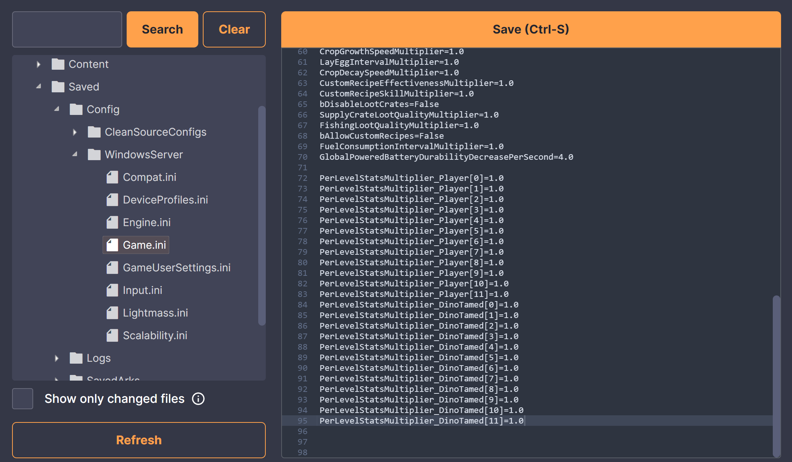The height and width of the screenshot is (462, 792).
Task: Click the CleanSourceConfigs folder icon
Action: pos(94,132)
